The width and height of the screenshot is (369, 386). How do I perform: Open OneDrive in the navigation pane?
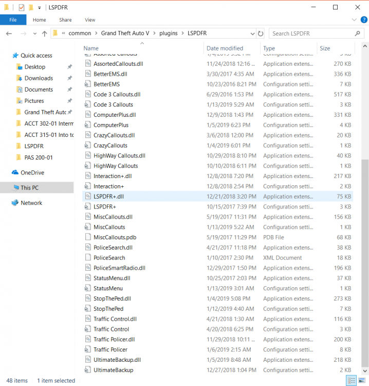click(x=32, y=173)
